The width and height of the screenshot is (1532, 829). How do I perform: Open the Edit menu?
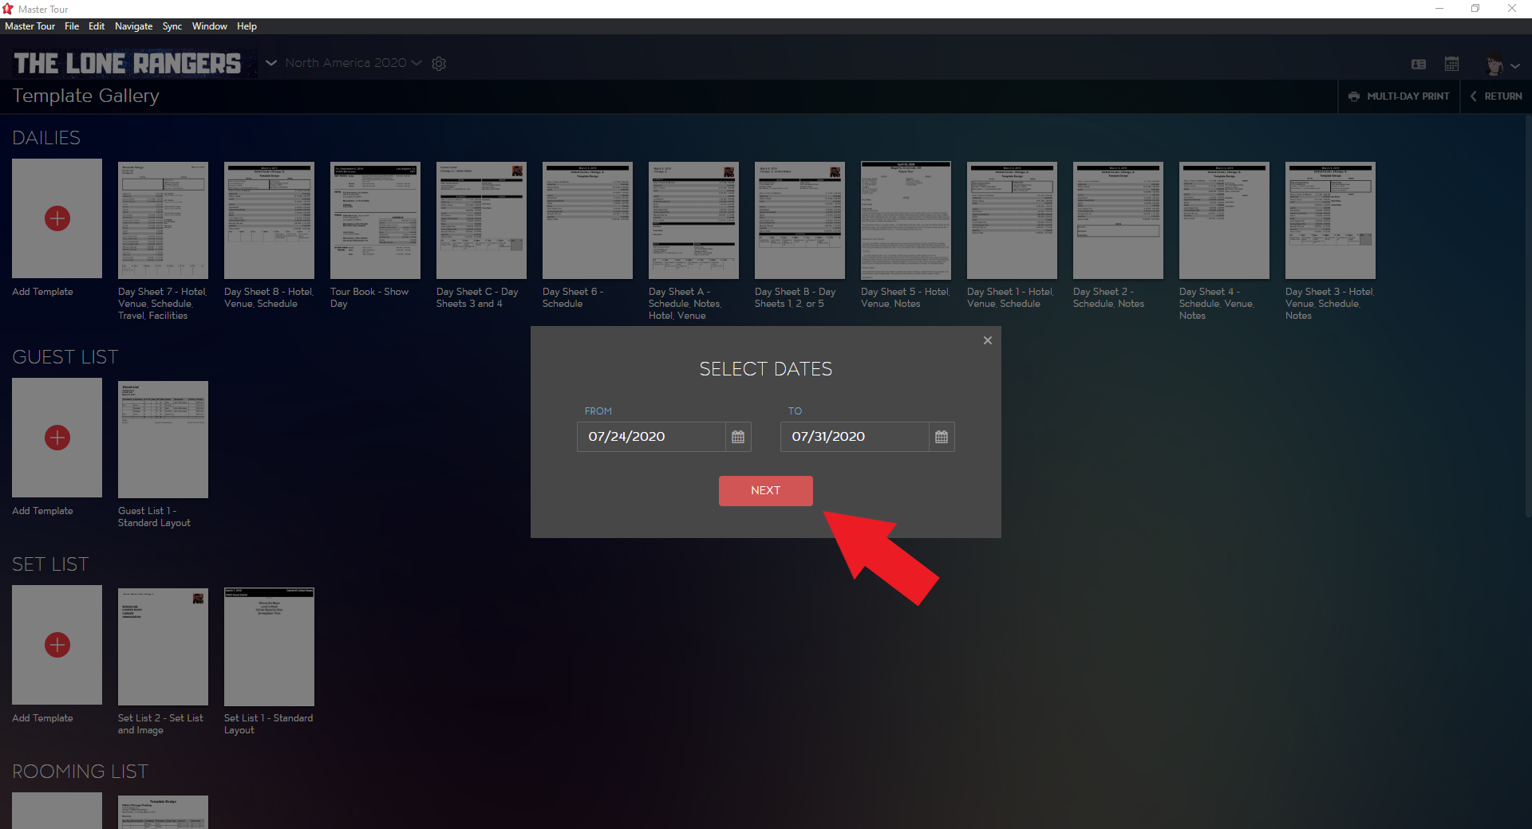tap(97, 26)
